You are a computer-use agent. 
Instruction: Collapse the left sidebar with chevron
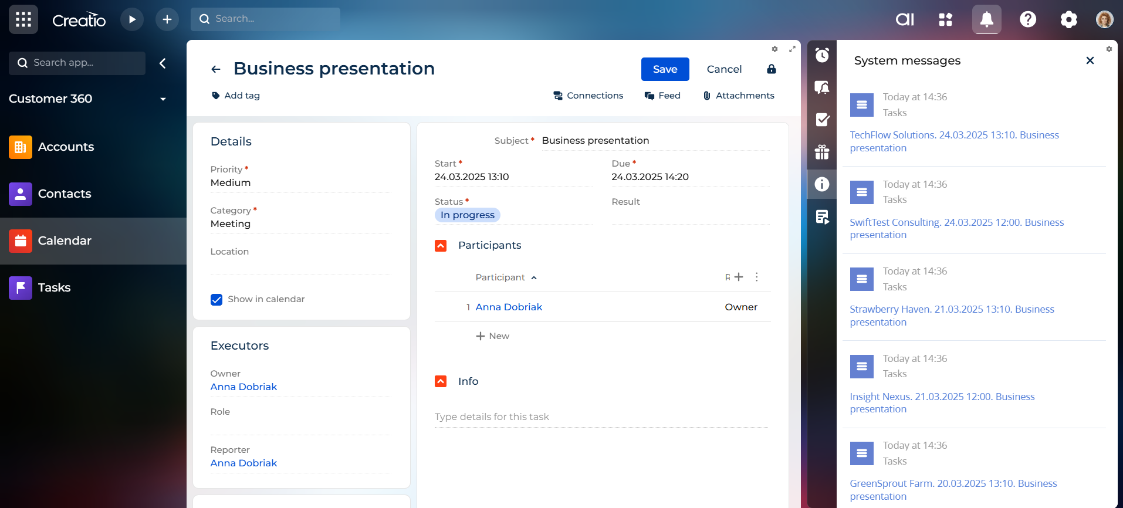(x=163, y=63)
